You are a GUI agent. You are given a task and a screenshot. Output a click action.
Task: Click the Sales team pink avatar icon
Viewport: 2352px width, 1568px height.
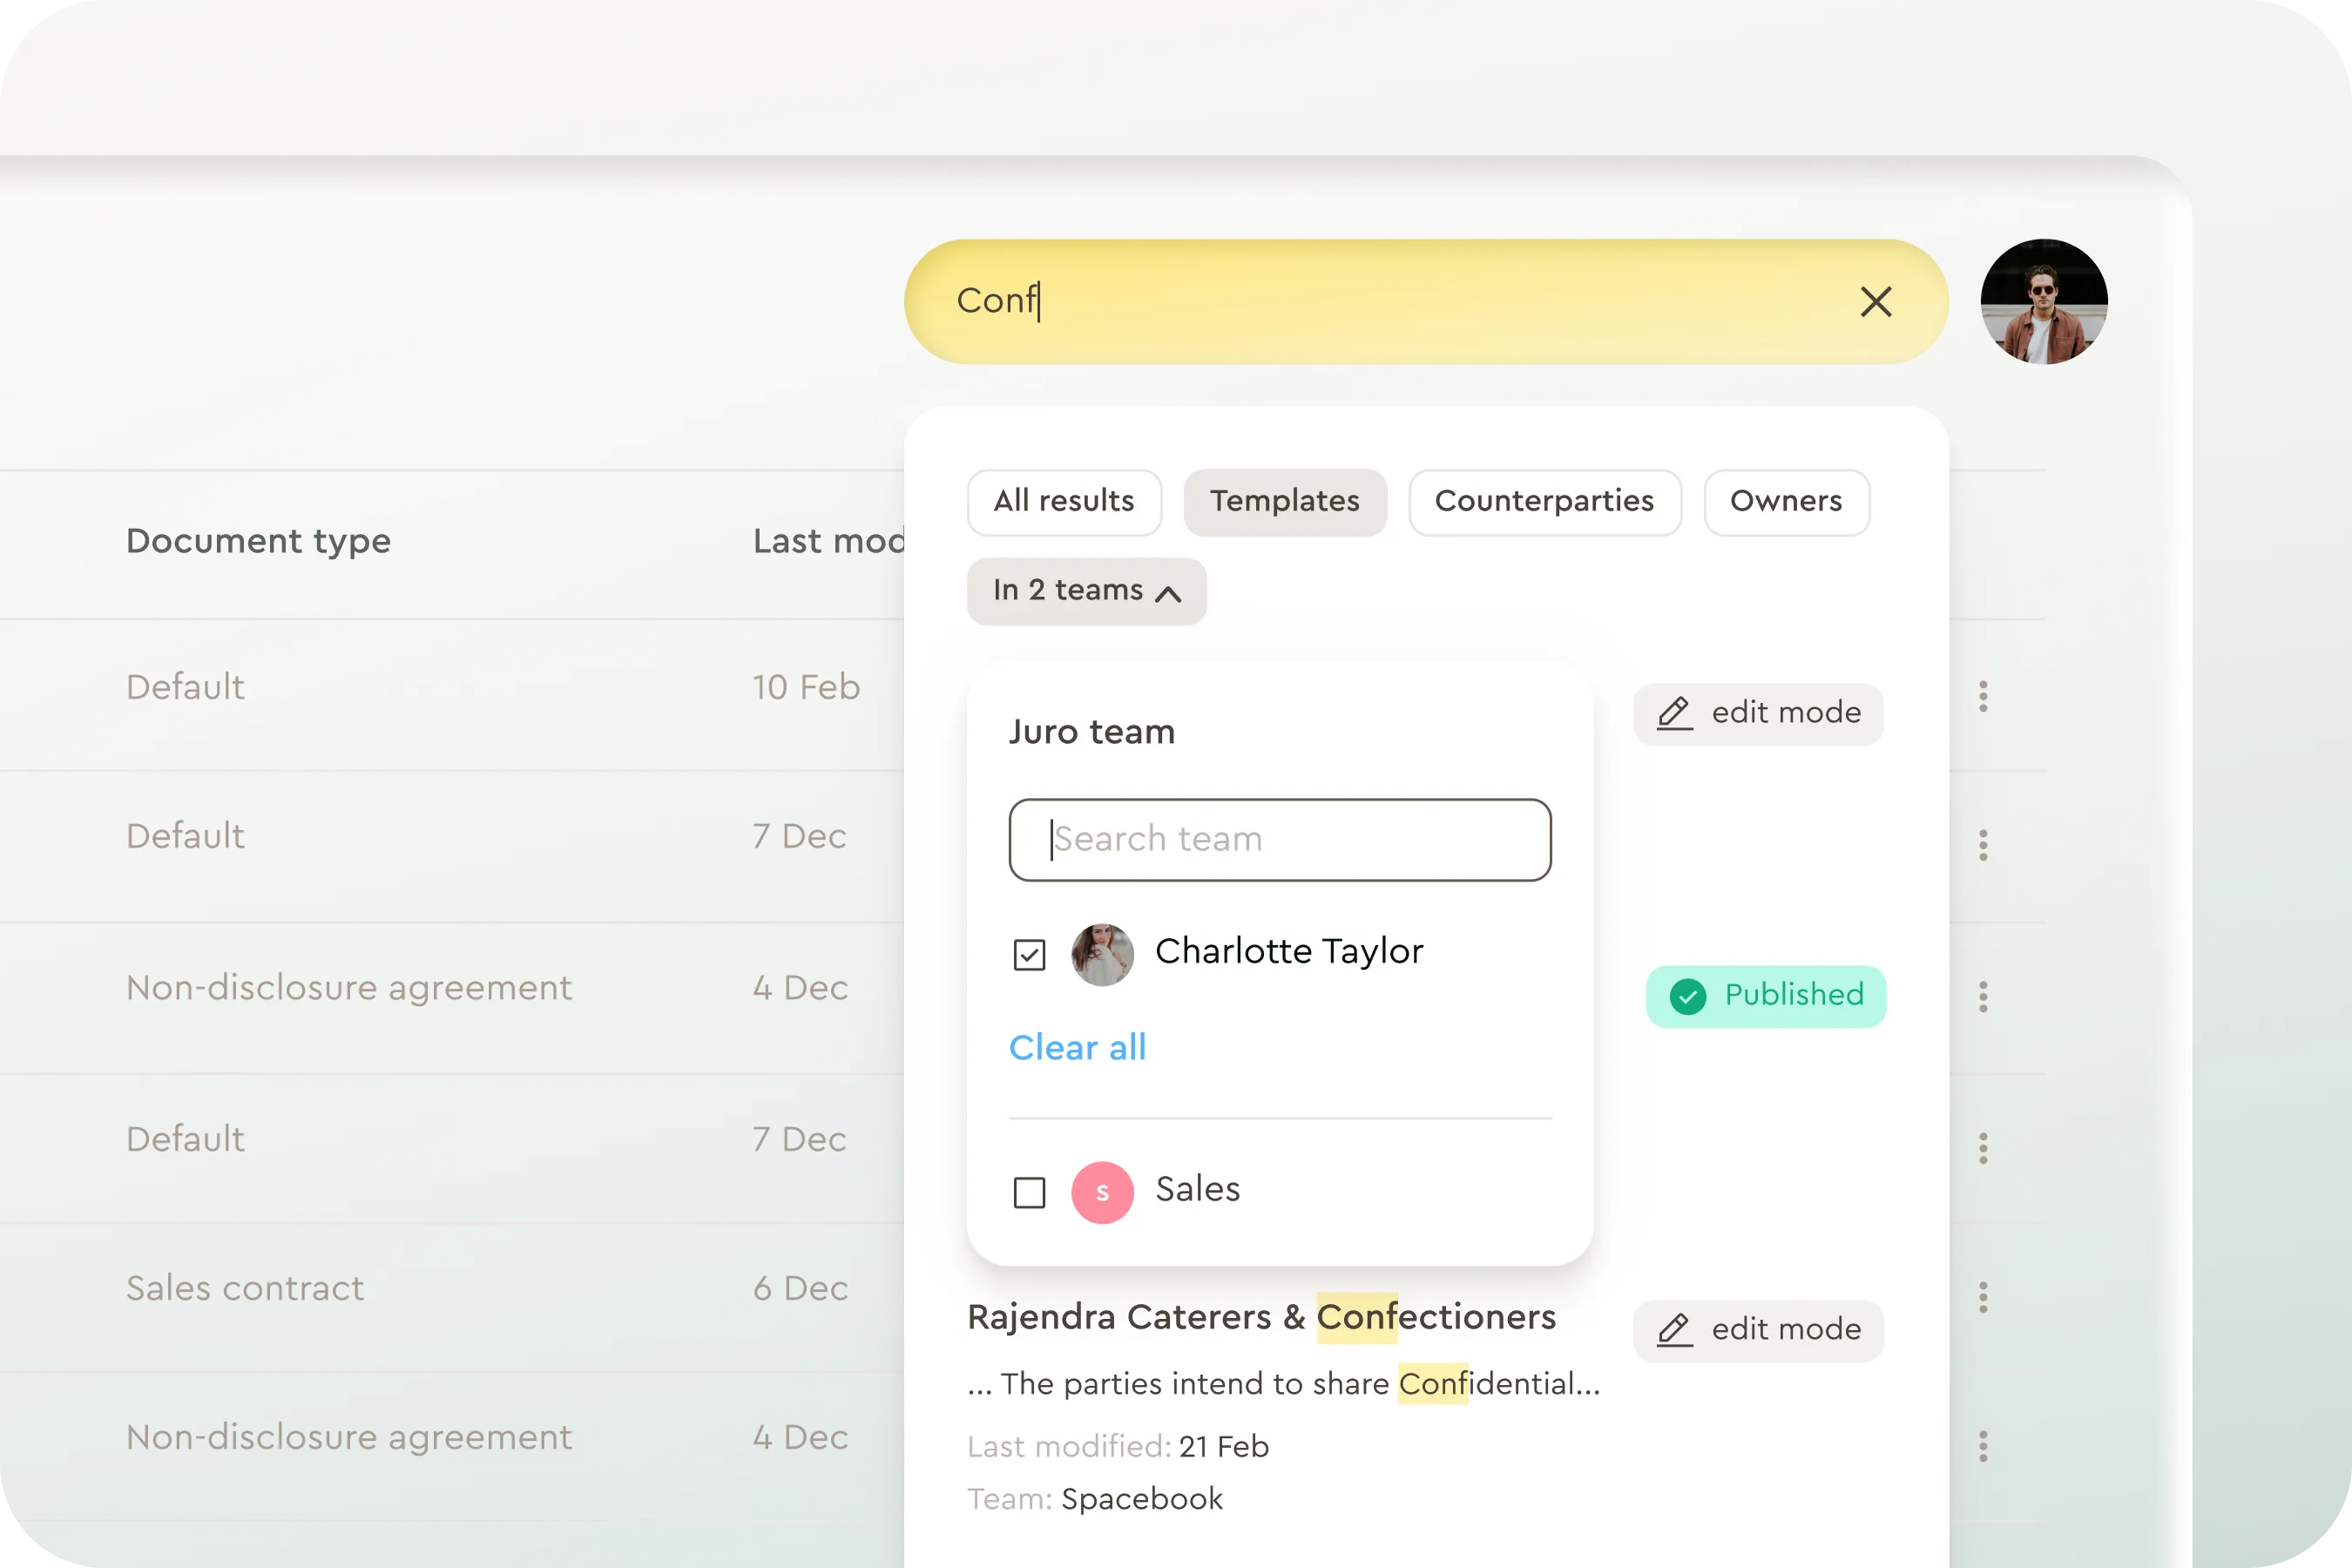point(1102,1191)
